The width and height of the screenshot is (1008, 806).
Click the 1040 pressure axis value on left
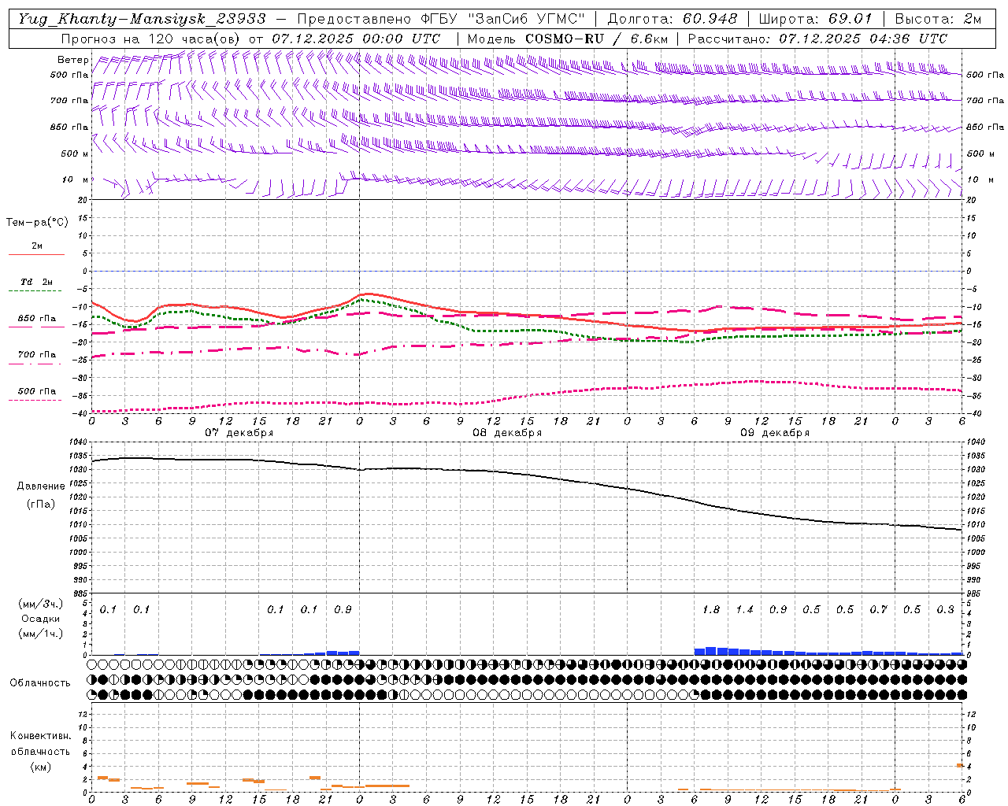(80, 442)
